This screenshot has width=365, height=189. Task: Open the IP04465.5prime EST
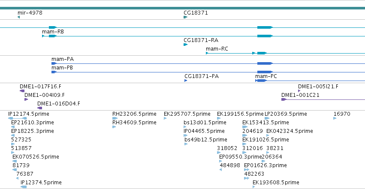186,135
